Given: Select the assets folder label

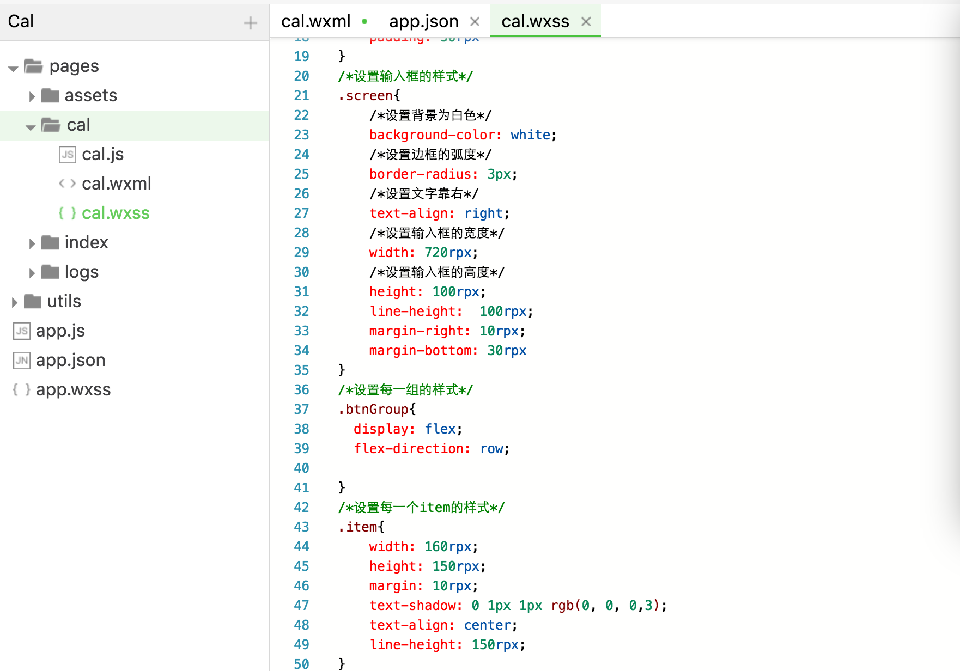Looking at the screenshot, I should (91, 96).
